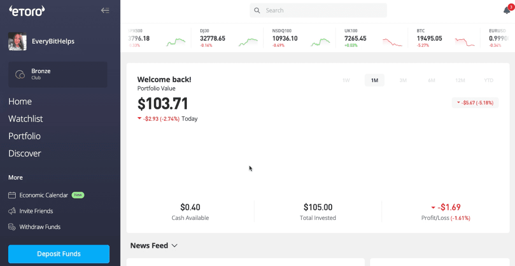Click the $105.00 Total Invested figure
Image resolution: width=515 pixels, height=266 pixels.
[318, 207]
